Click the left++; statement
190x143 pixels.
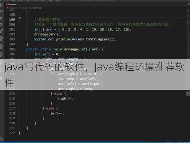[57, 113]
